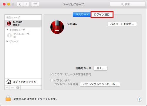The image size is (147, 106).
Task: Click the lock icon to make changes
Action: pyautogui.click(x=8, y=98)
